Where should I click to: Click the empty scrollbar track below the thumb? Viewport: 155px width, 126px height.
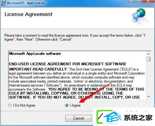tap(149, 78)
